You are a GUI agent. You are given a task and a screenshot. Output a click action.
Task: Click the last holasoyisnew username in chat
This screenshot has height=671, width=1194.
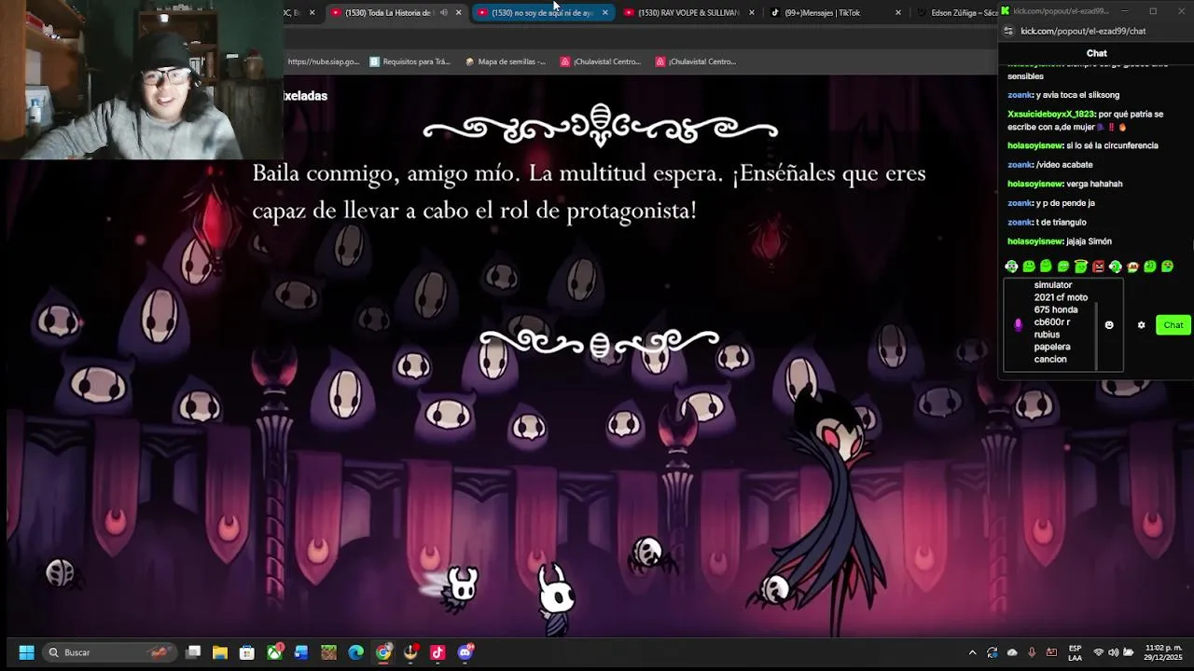pyautogui.click(x=1035, y=241)
